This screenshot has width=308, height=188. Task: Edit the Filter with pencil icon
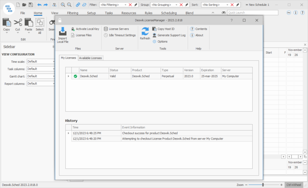coord(136,5)
